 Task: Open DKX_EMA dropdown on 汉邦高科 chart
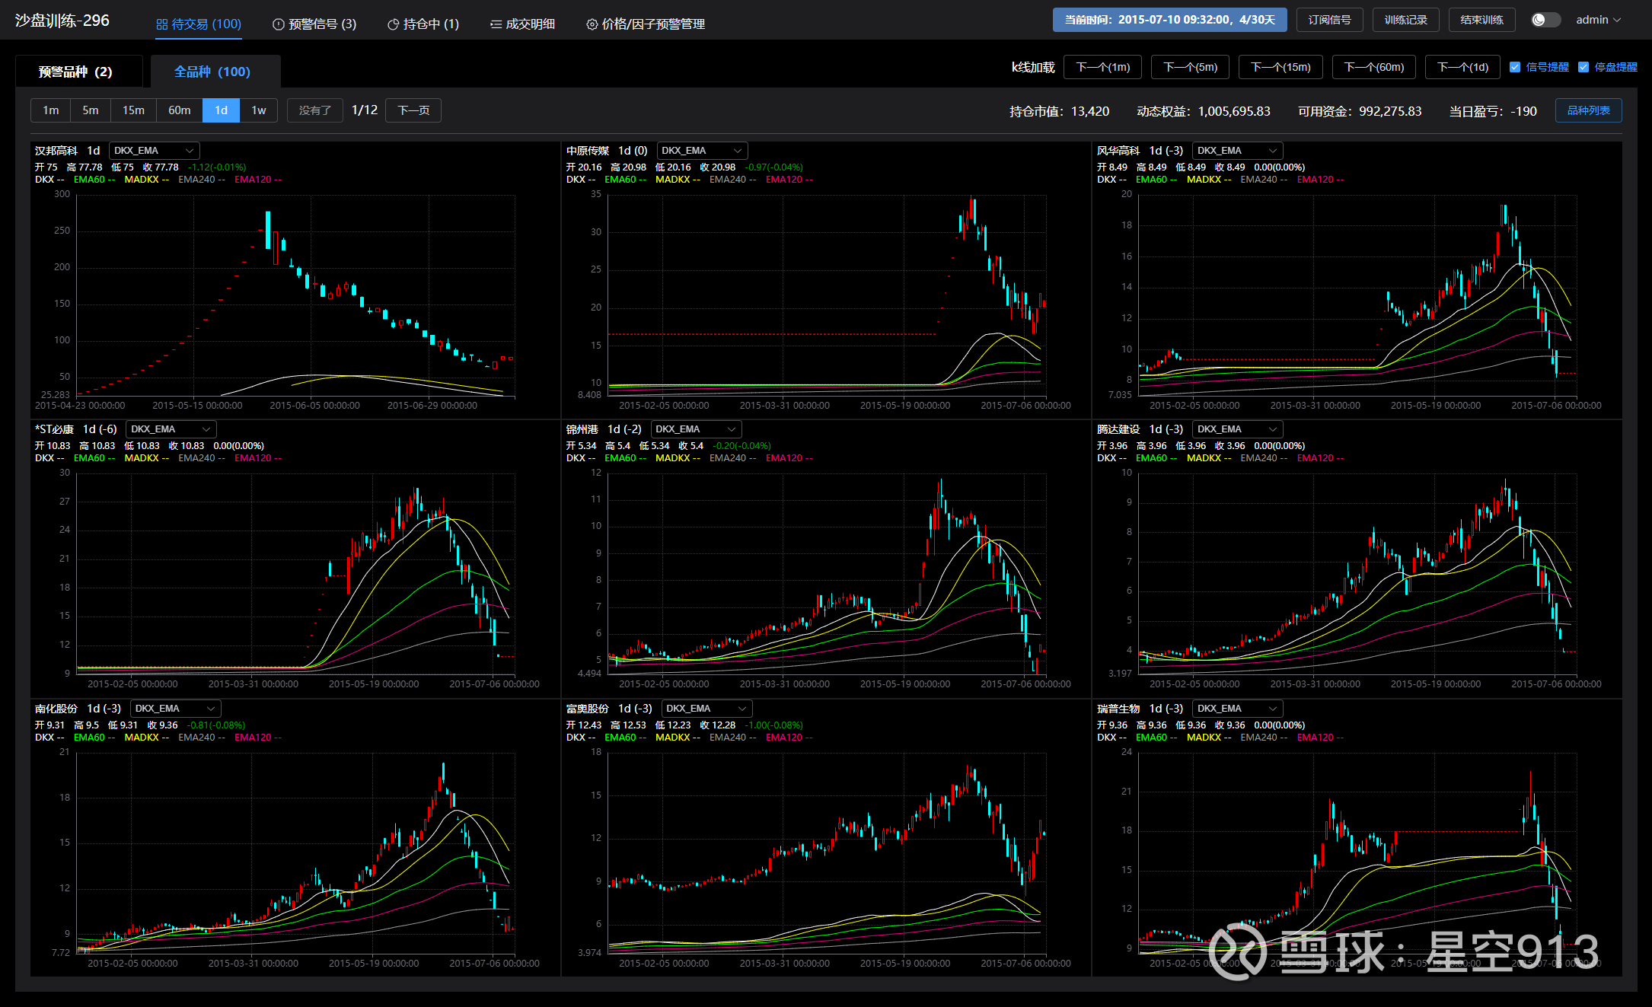point(154,151)
